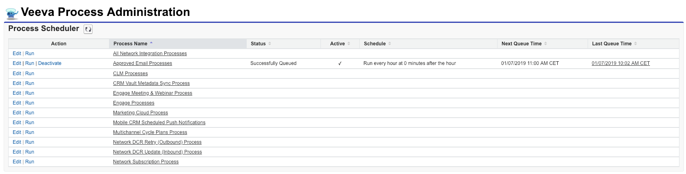Sort the Schedule column header
This screenshot has width=686, height=174.
390,44
